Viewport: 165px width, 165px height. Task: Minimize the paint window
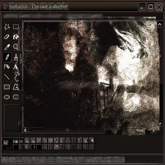(x=142, y=7)
